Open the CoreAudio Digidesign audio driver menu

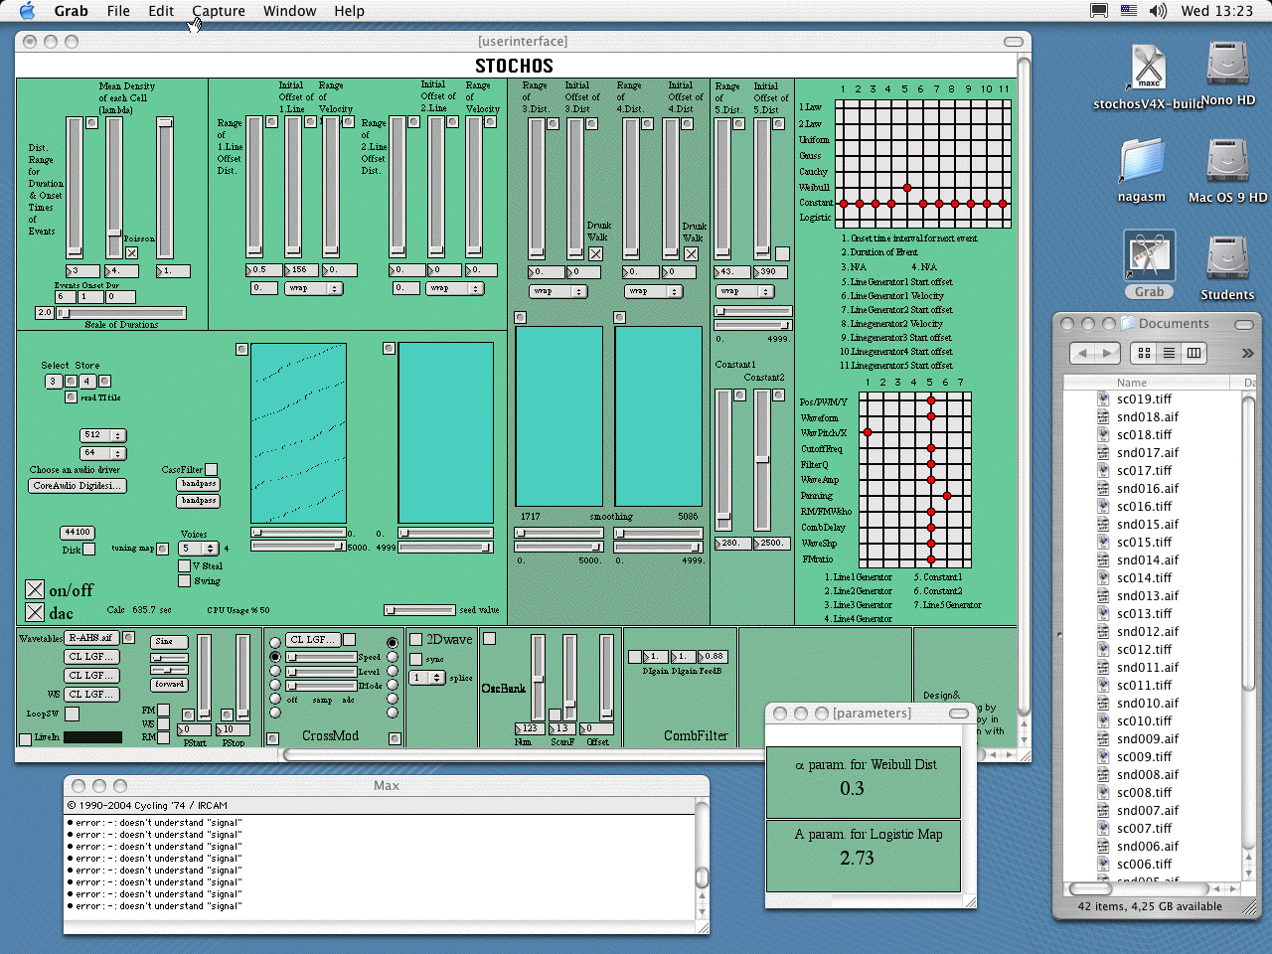77,486
